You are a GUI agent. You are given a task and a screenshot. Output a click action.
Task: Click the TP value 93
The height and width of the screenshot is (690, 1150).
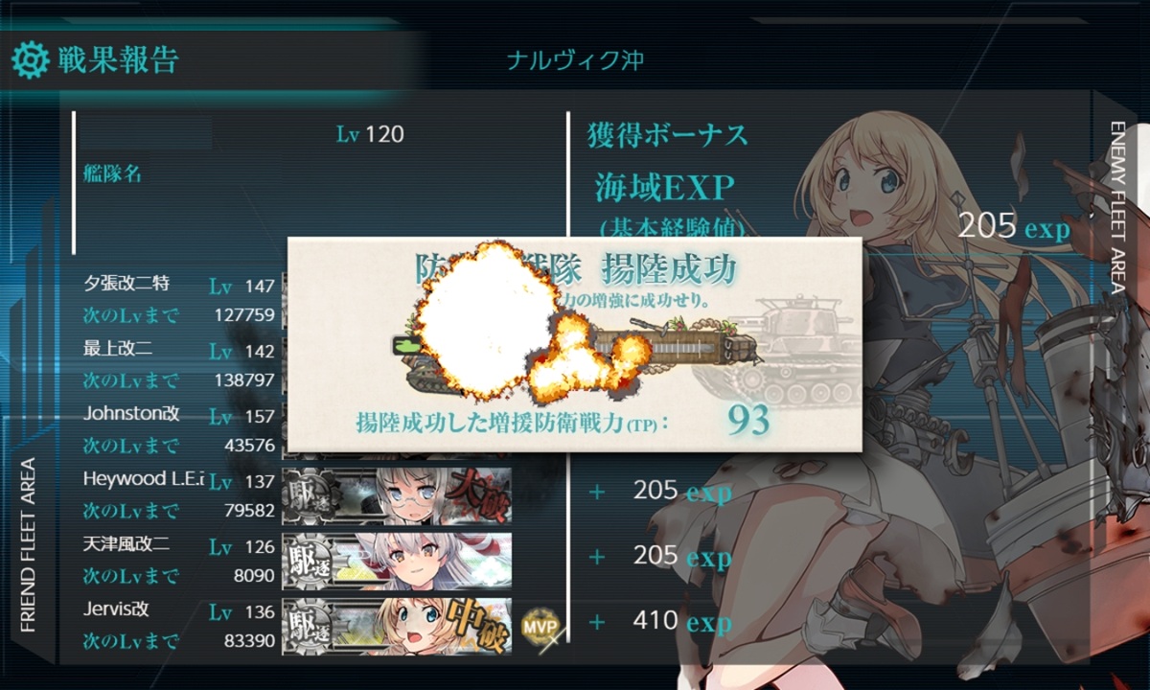[x=748, y=420]
